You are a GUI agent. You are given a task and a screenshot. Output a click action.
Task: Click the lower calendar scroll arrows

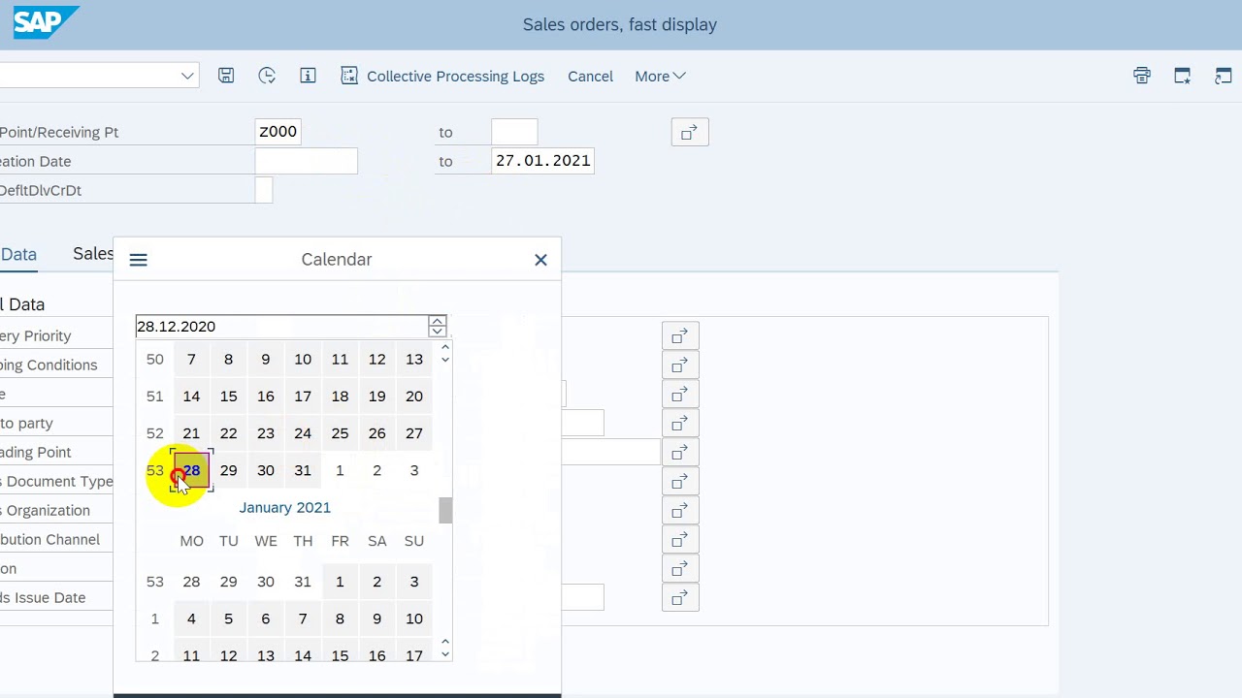pos(445,648)
